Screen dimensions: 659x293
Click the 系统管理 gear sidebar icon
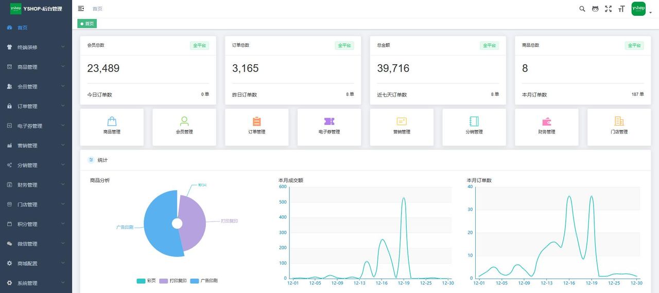[x=9, y=283]
